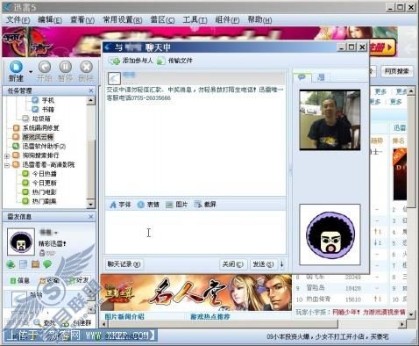Switch to the chat bubble tab in side pane
Viewport: 419px width, 346px height.
tap(302, 77)
